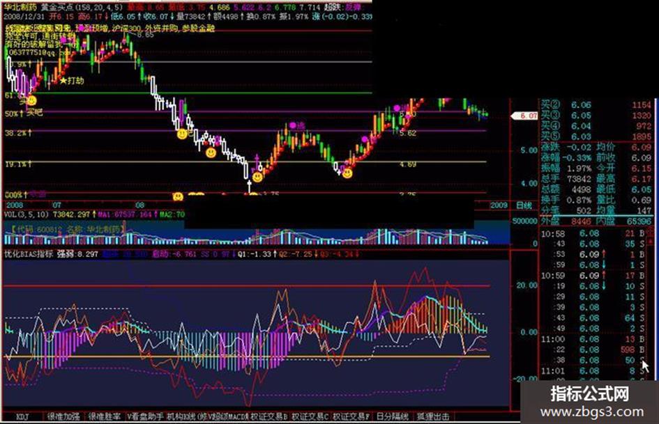Image resolution: width=659 pixels, height=424 pixels.
Task: Click the 均价 6.09 value
Action: (641, 148)
